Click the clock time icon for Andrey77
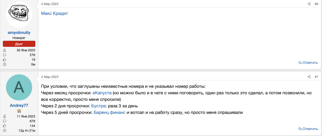The image size is (322, 136). pos(4,130)
